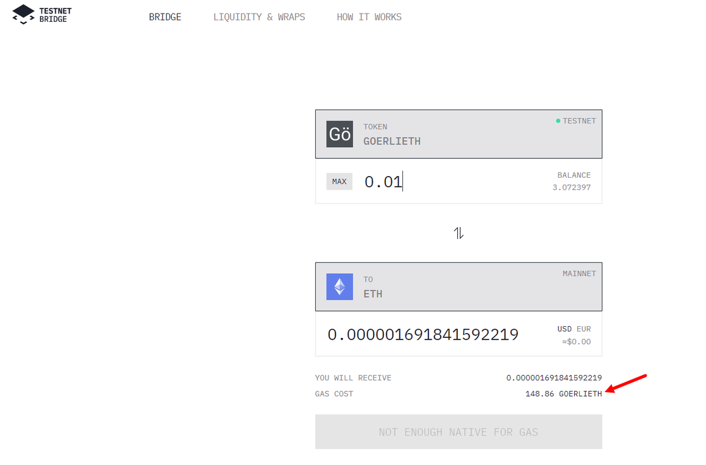Switch the price display to EUR

pos(584,329)
